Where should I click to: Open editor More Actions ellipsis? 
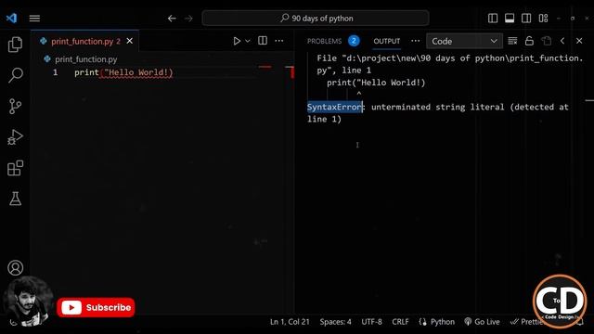click(x=279, y=41)
